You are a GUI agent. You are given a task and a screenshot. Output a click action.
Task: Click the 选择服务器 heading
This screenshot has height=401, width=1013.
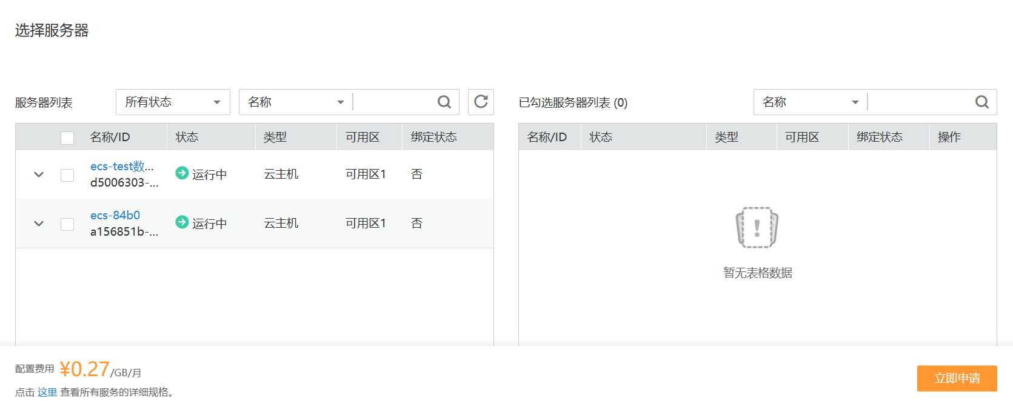coord(52,30)
